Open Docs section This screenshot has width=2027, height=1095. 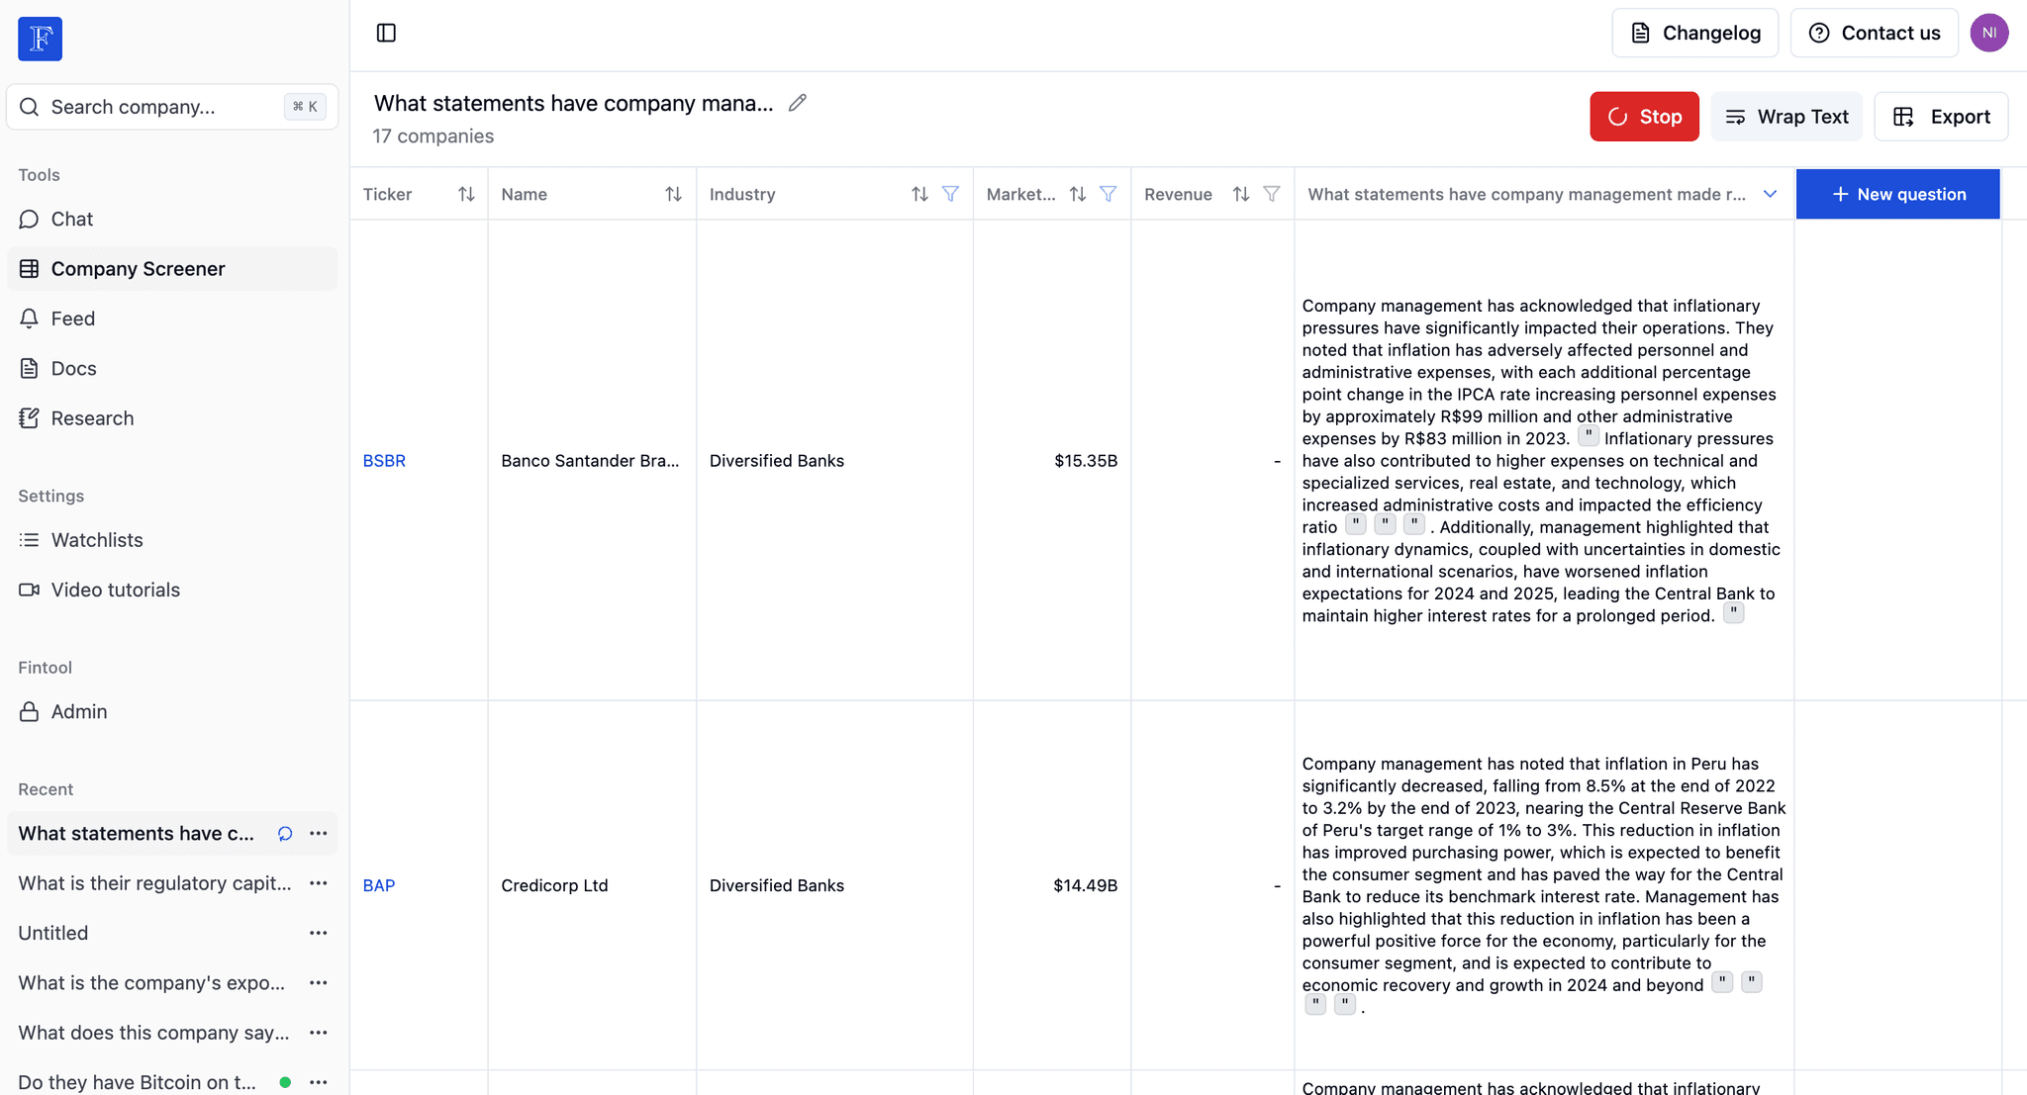[x=172, y=368]
